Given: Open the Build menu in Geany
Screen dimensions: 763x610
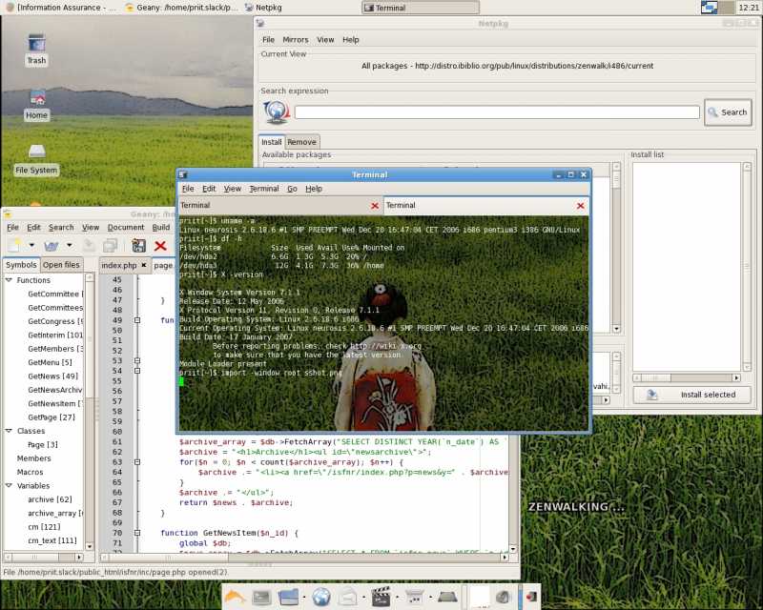Looking at the screenshot, I should coord(161,227).
